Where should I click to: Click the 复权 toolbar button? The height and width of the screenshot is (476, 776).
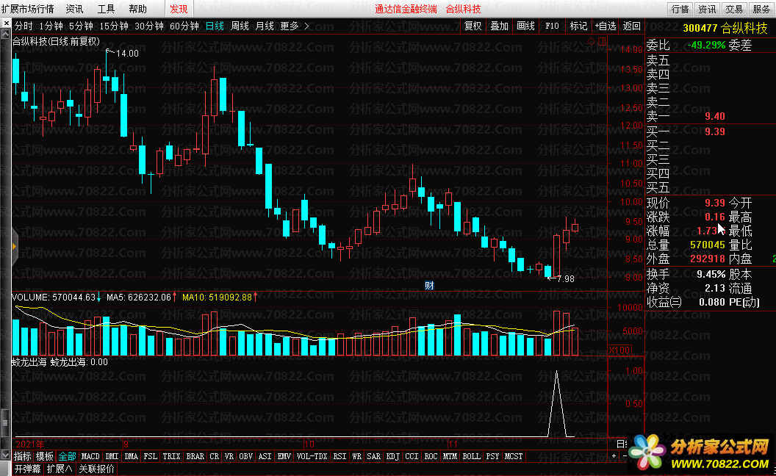(473, 26)
